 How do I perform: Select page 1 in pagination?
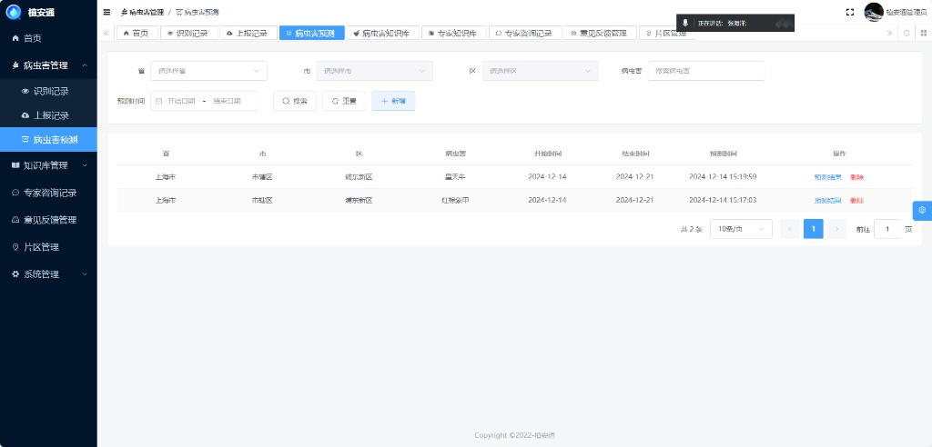[813, 229]
